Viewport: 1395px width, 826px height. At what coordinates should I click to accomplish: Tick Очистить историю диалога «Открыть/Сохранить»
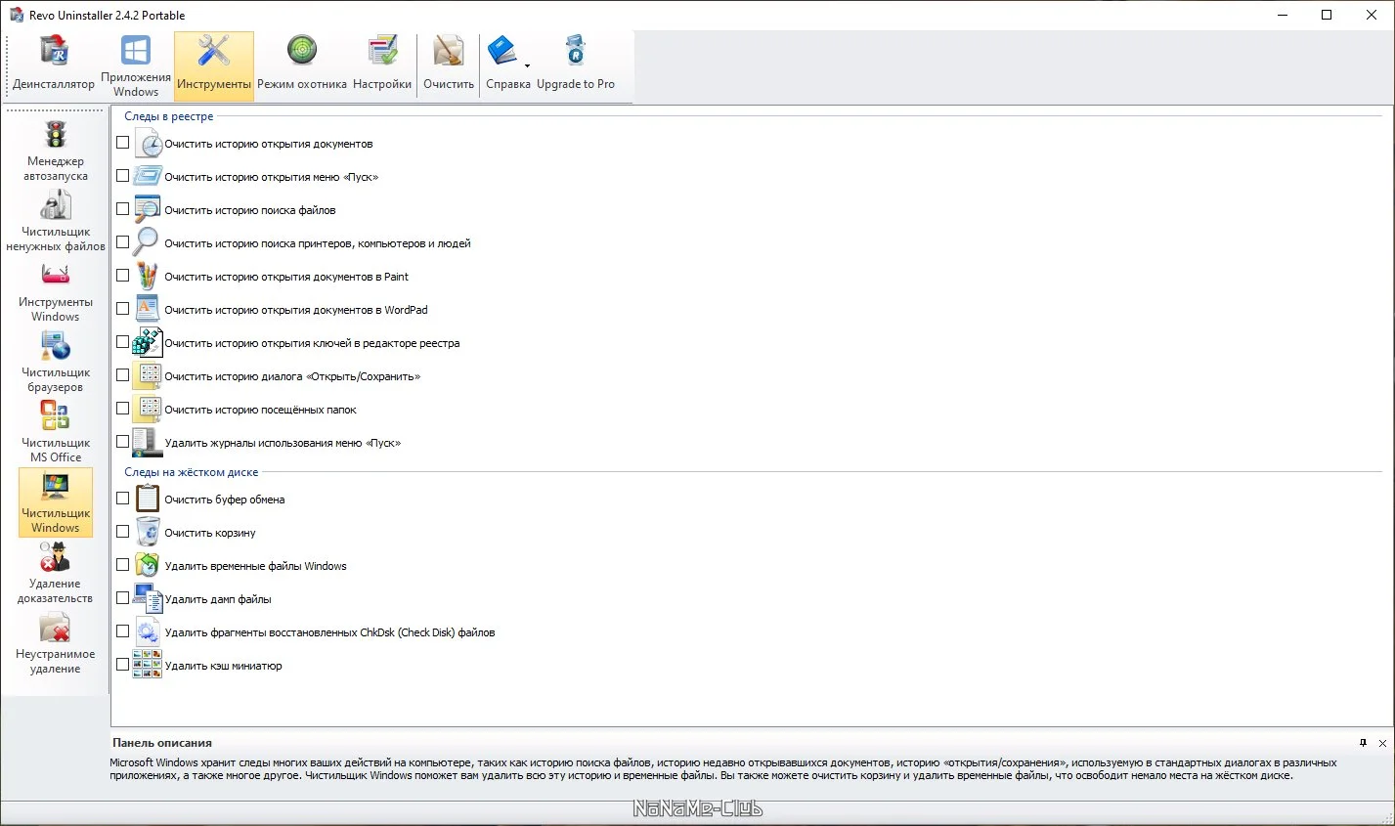[123, 375]
